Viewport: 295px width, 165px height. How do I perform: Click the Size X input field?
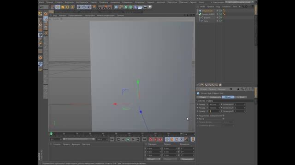click(214, 104)
